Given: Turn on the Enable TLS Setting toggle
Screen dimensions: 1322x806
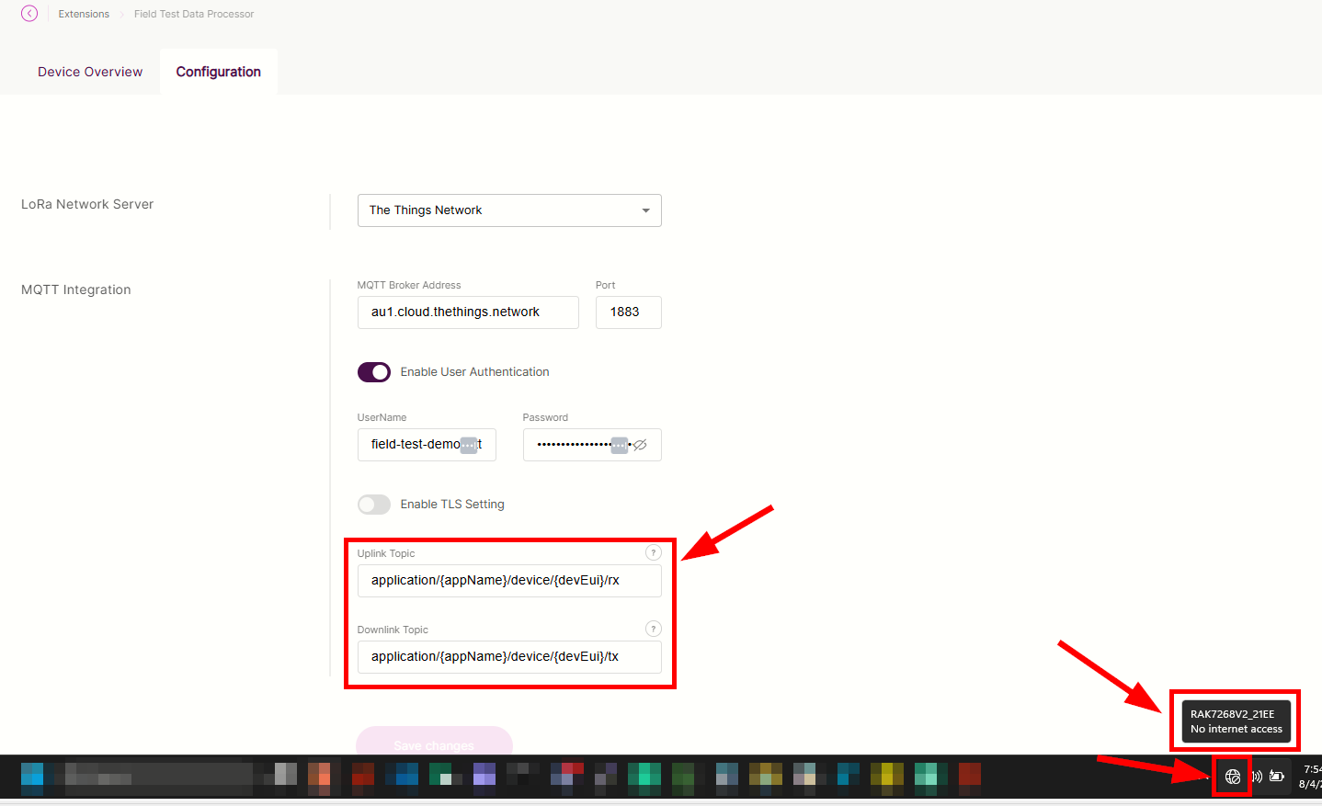Looking at the screenshot, I should 374,505.
